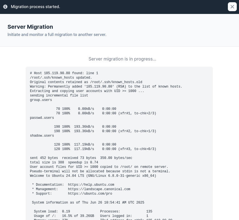Click 'Server migration is in progress...' status text
The height and width of the screenshot is (220, 239).
(122, 59)
